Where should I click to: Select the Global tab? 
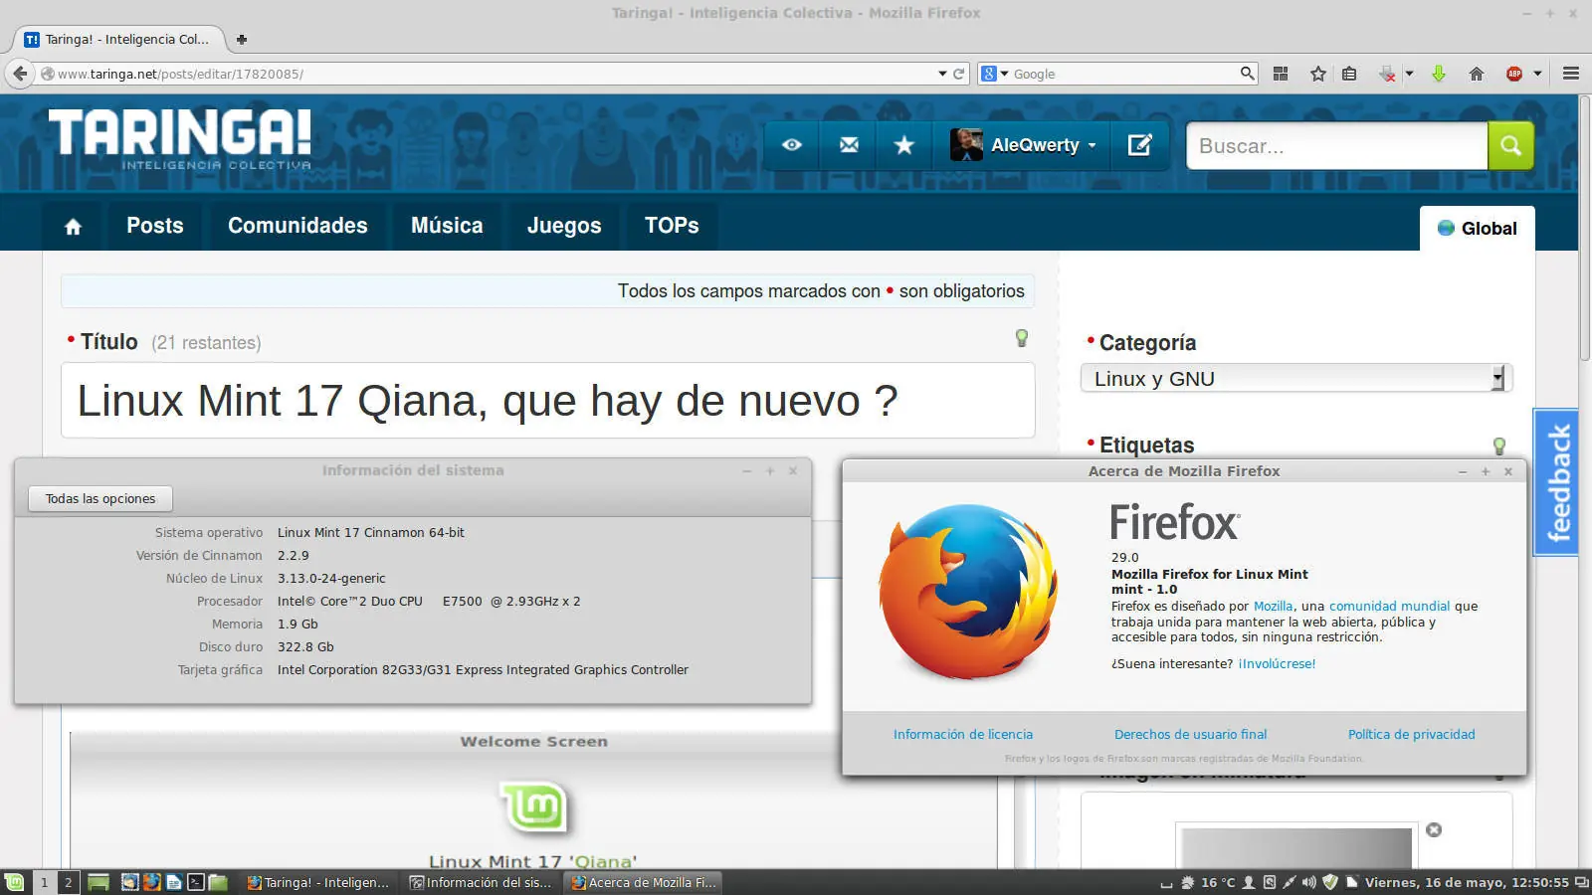point(1478,229)
